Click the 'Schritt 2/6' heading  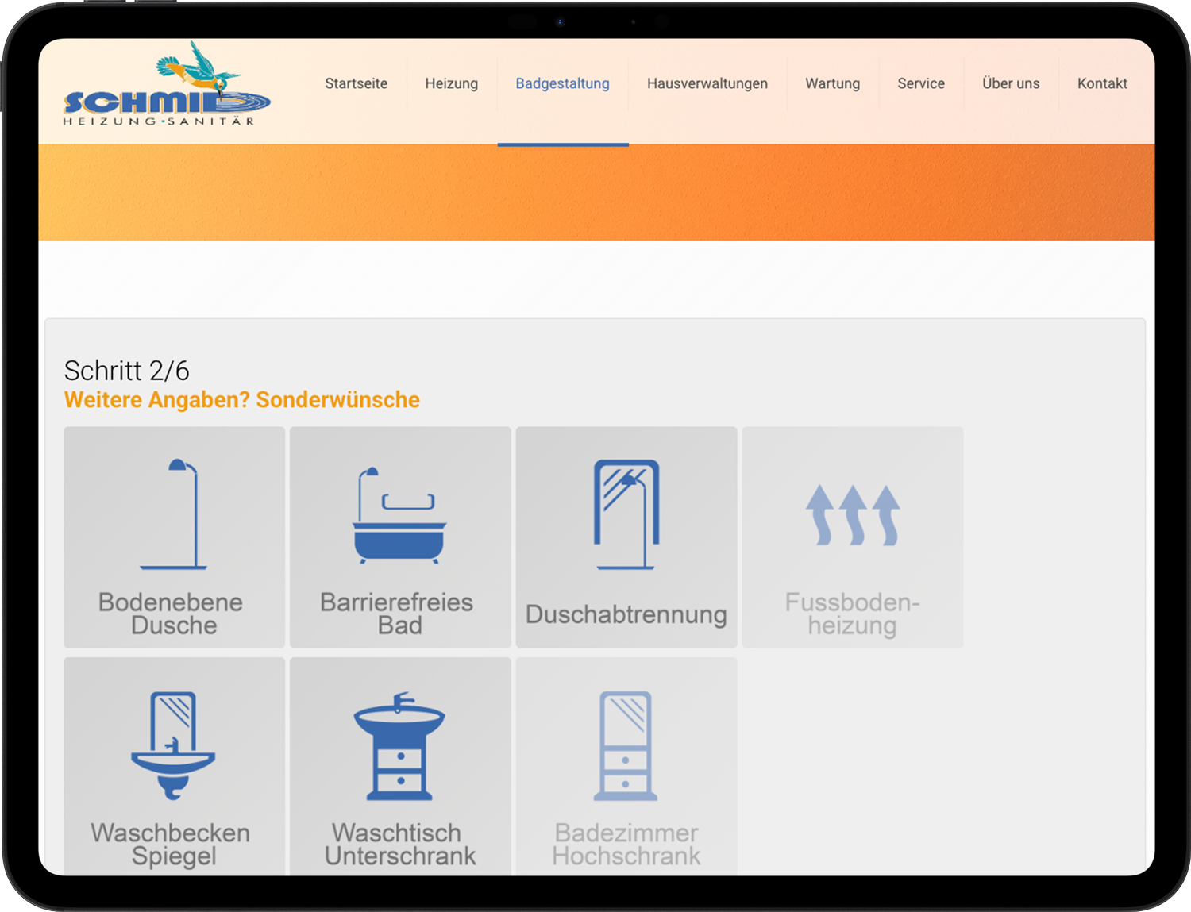pos(127,371)
